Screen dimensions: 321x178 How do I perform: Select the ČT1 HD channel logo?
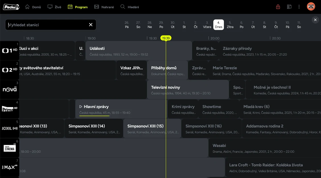coord(9,51)
